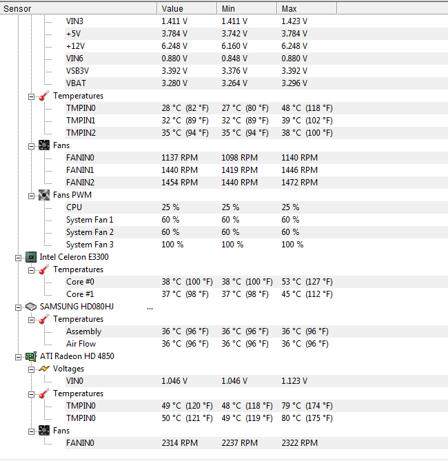Screen dimensions: 448x461
Task: Click the Fans PWM icon
Action: [44, 195]
